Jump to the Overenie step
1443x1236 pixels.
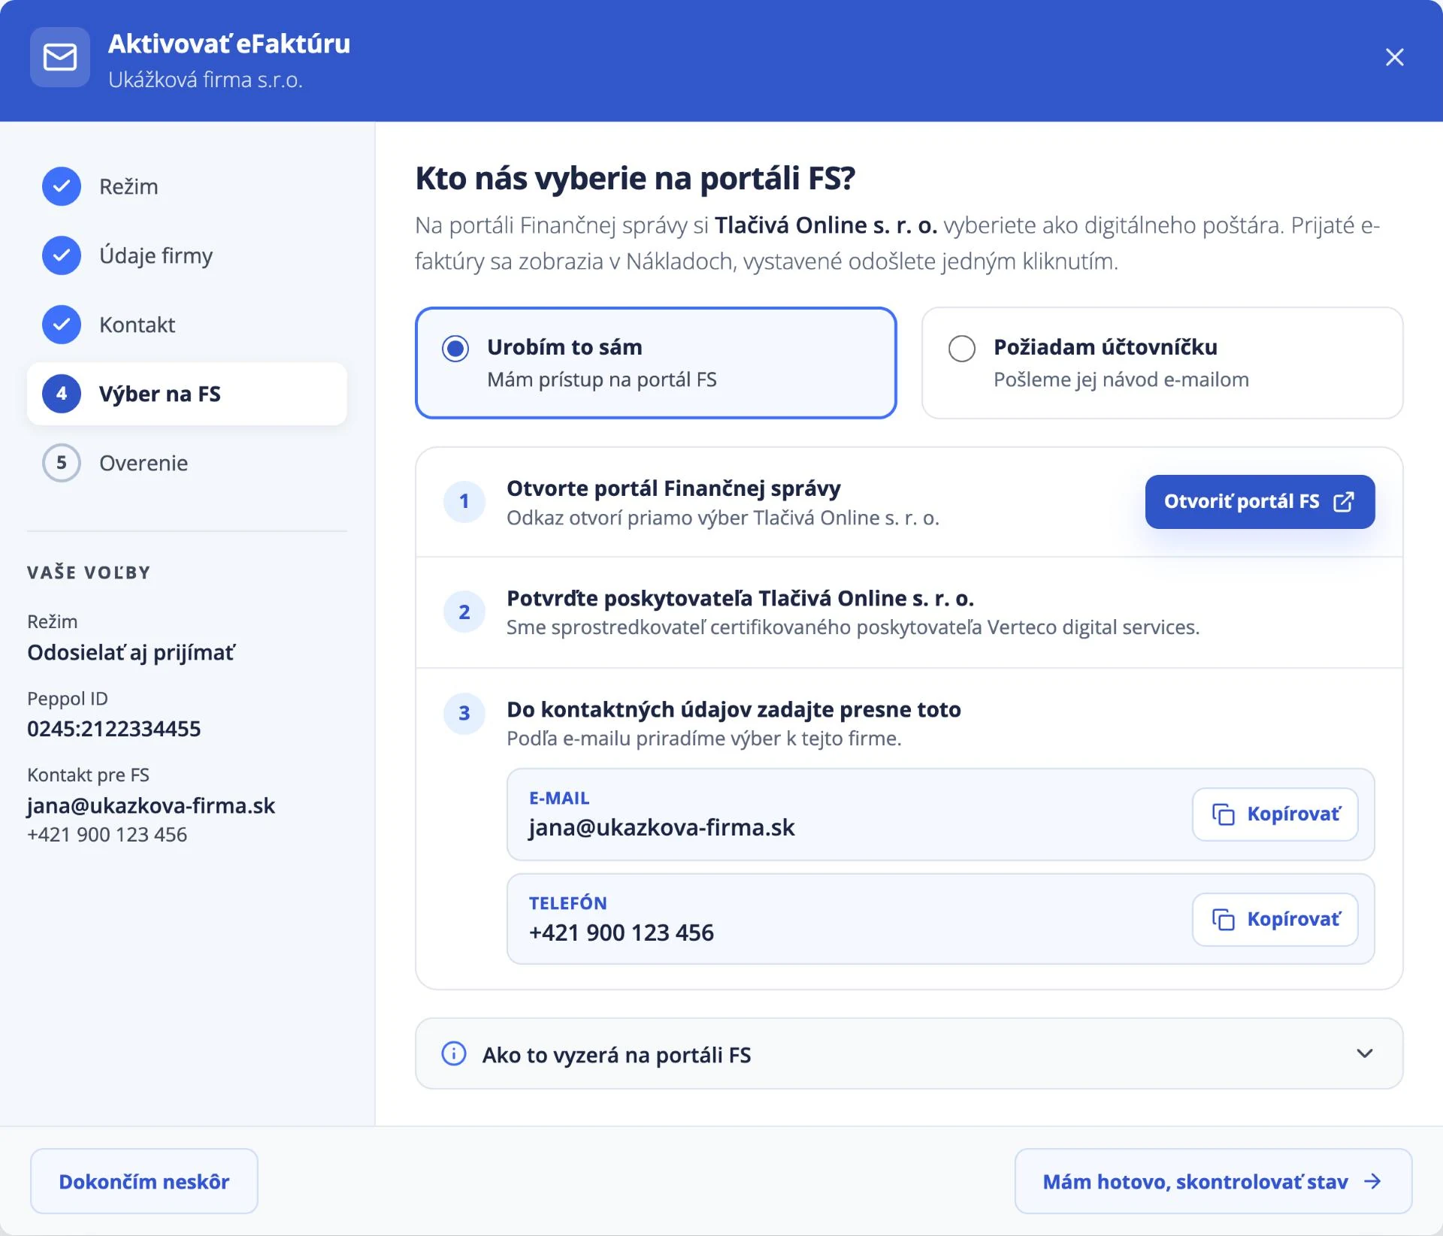[x=187, y=463]
